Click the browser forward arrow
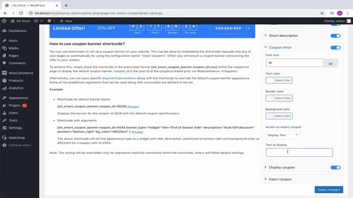 (x=13, y=13)
